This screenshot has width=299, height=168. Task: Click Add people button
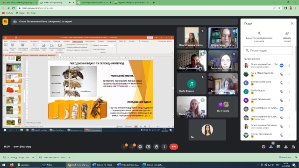(x=287, y=37)
